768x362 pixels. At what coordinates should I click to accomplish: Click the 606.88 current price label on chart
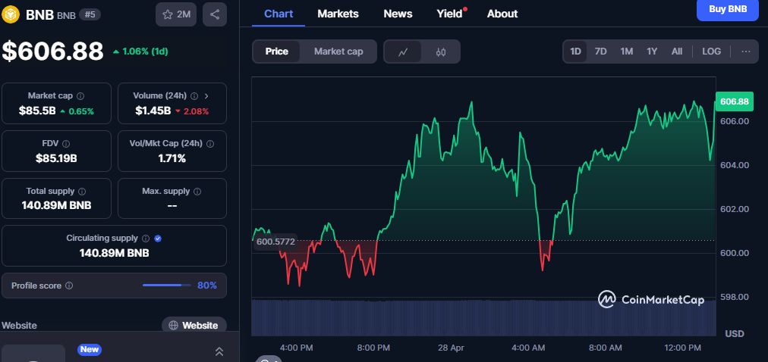click(x=734, y=101)
